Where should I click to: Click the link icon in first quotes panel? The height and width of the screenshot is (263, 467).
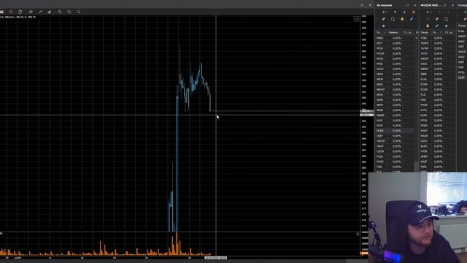(384, 19)
